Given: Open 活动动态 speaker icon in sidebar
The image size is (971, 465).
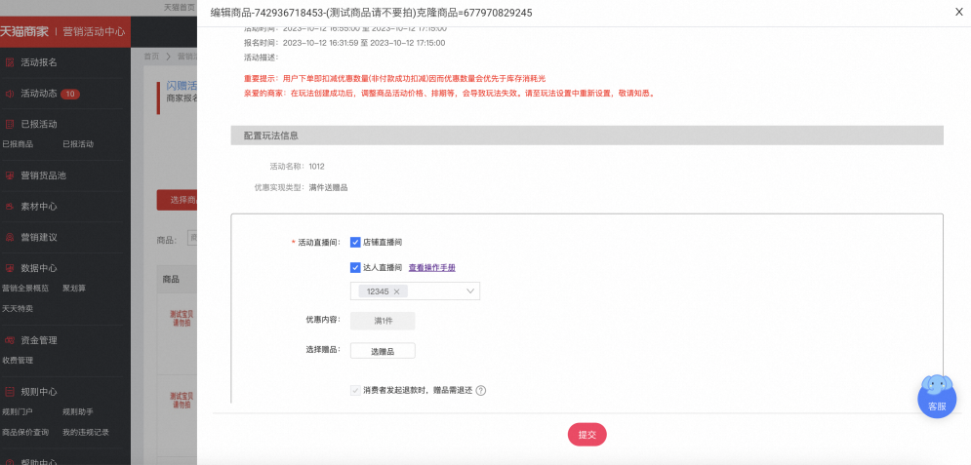Looking at the screenshot, I should point(10,94).
